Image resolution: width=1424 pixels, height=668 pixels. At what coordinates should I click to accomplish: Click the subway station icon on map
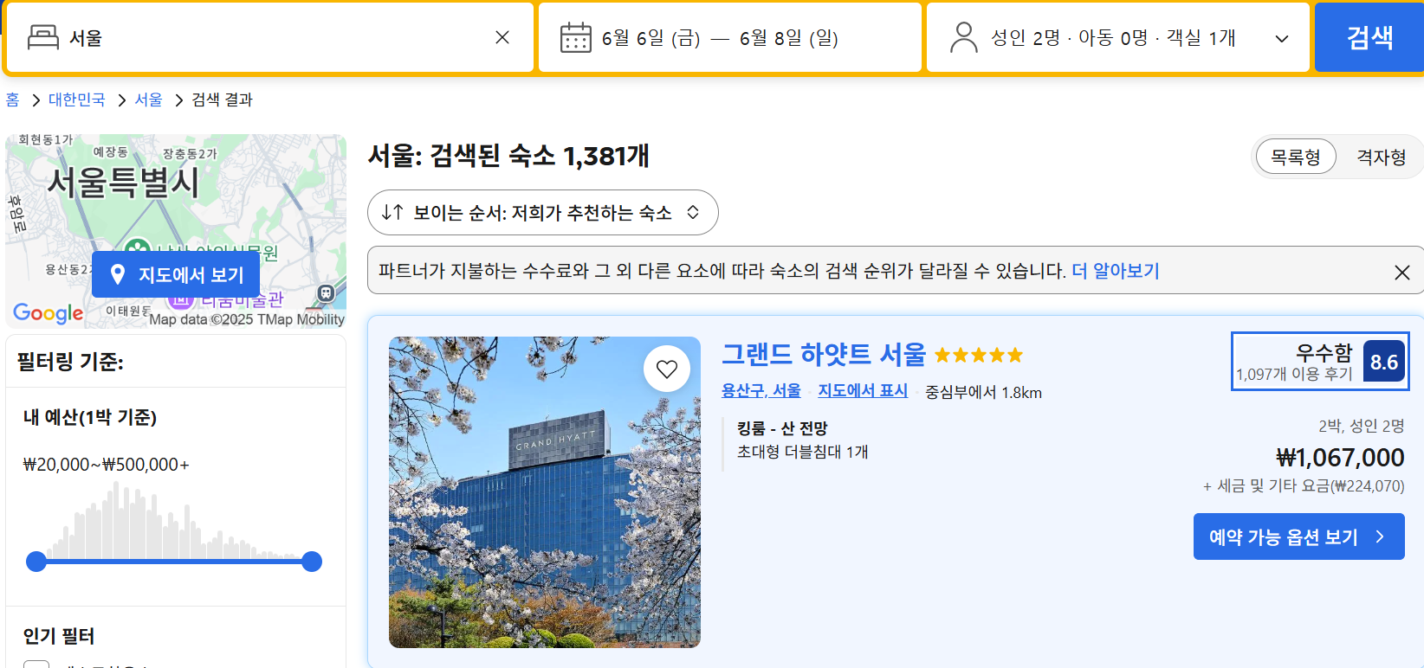[x=326, y=292]
